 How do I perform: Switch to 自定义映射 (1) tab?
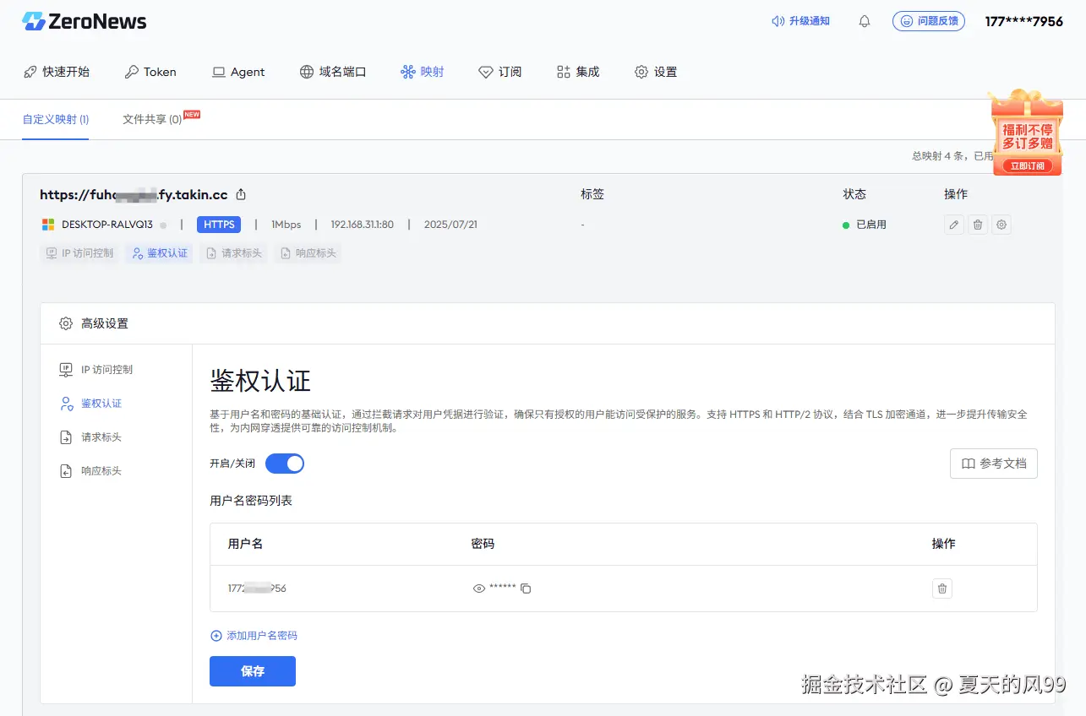tap(56, 119)
